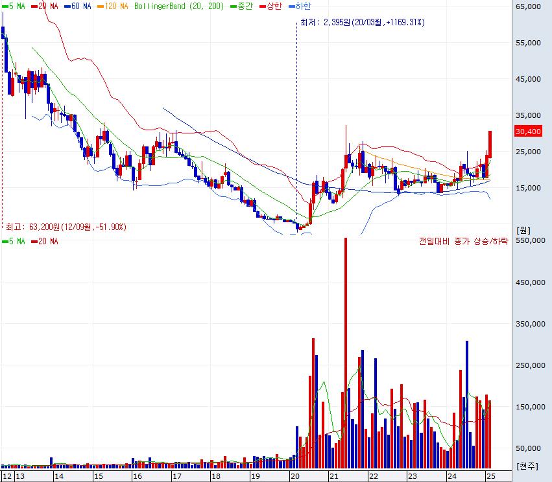552x482 pixels.
Task: Click the 최고 63,200원 high annotation
Action: click(65, 227)
